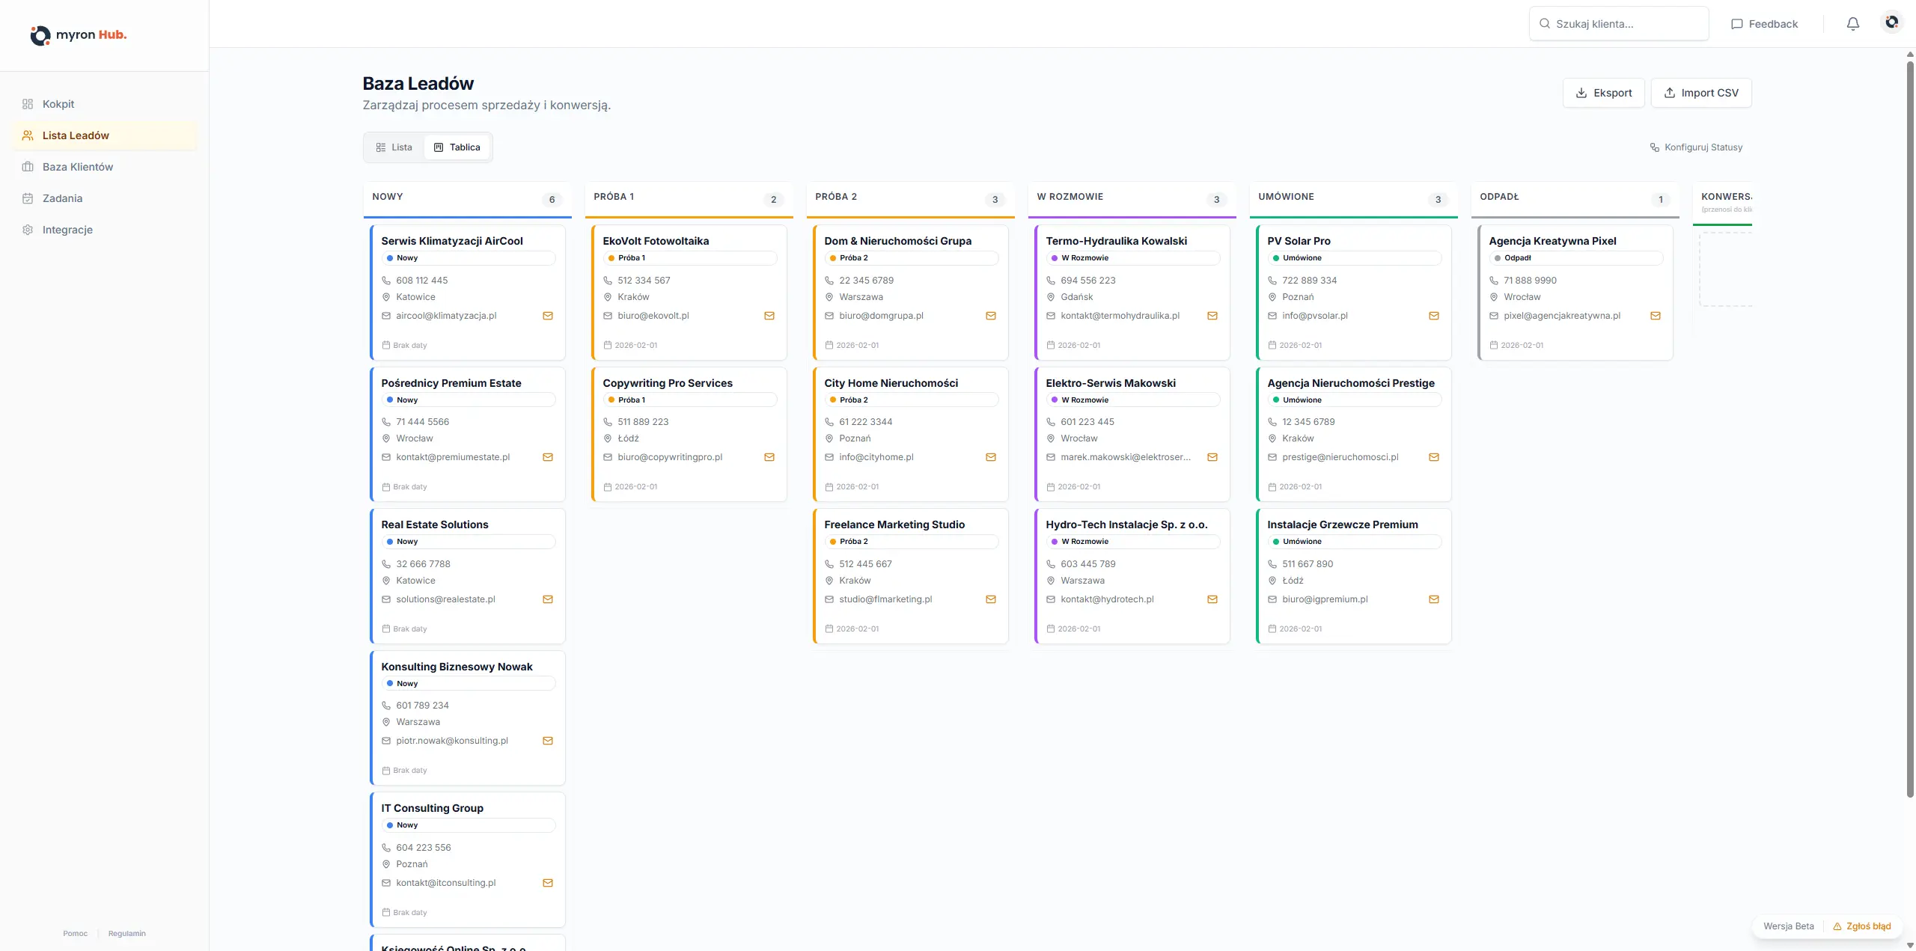The width and height of the screenshot is (1916, 951).
Task: Click the Import CSV button
Action: coord(1701,92)
